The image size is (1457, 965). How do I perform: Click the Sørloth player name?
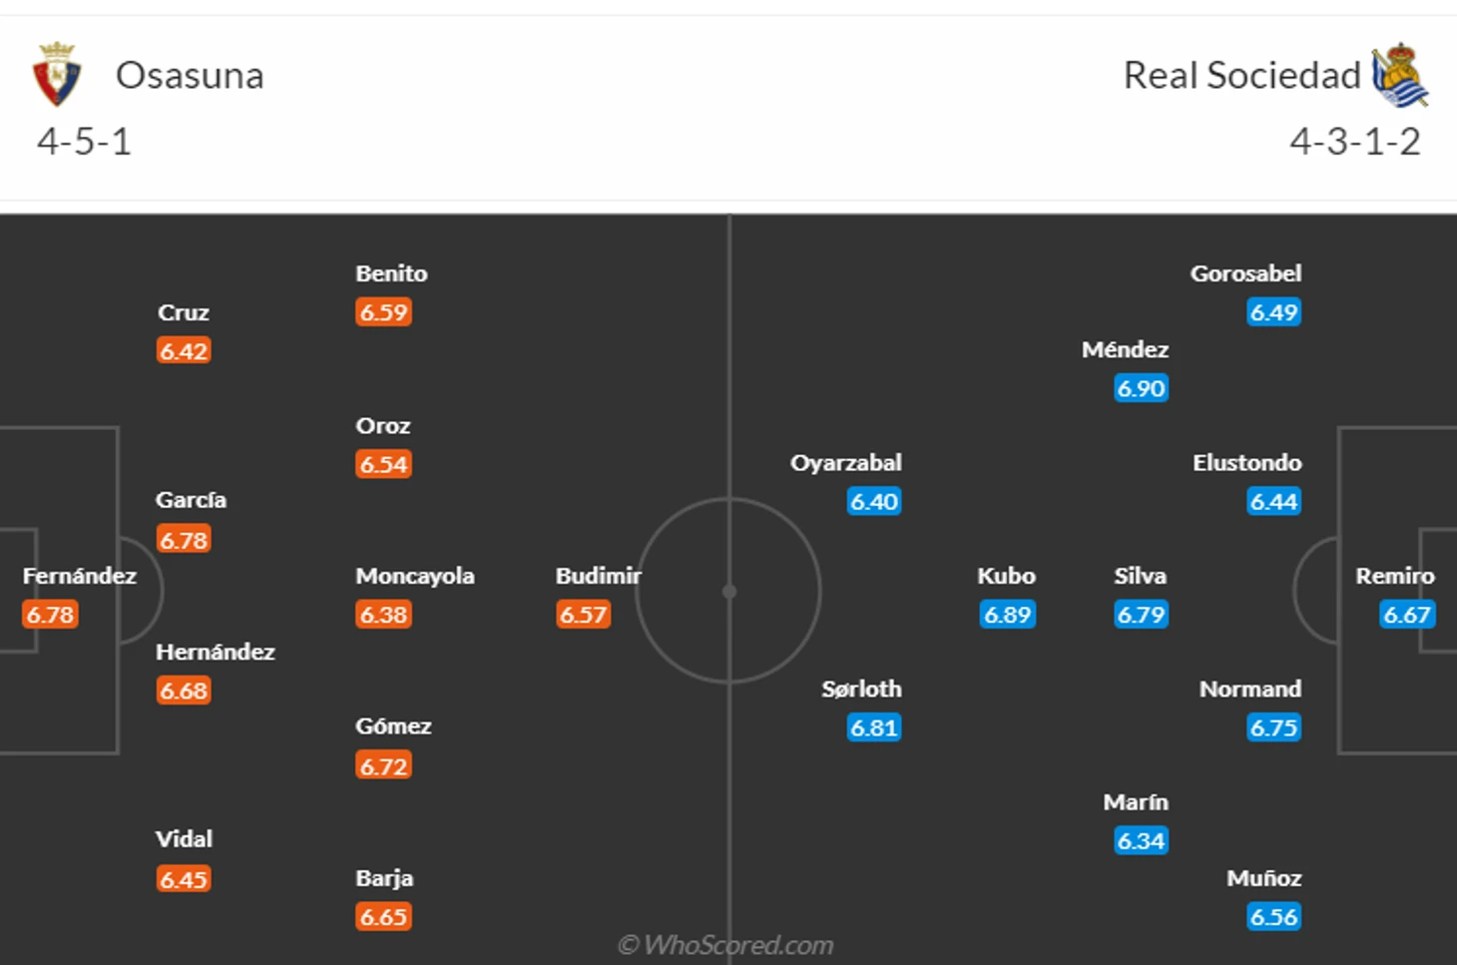(861, 689)
